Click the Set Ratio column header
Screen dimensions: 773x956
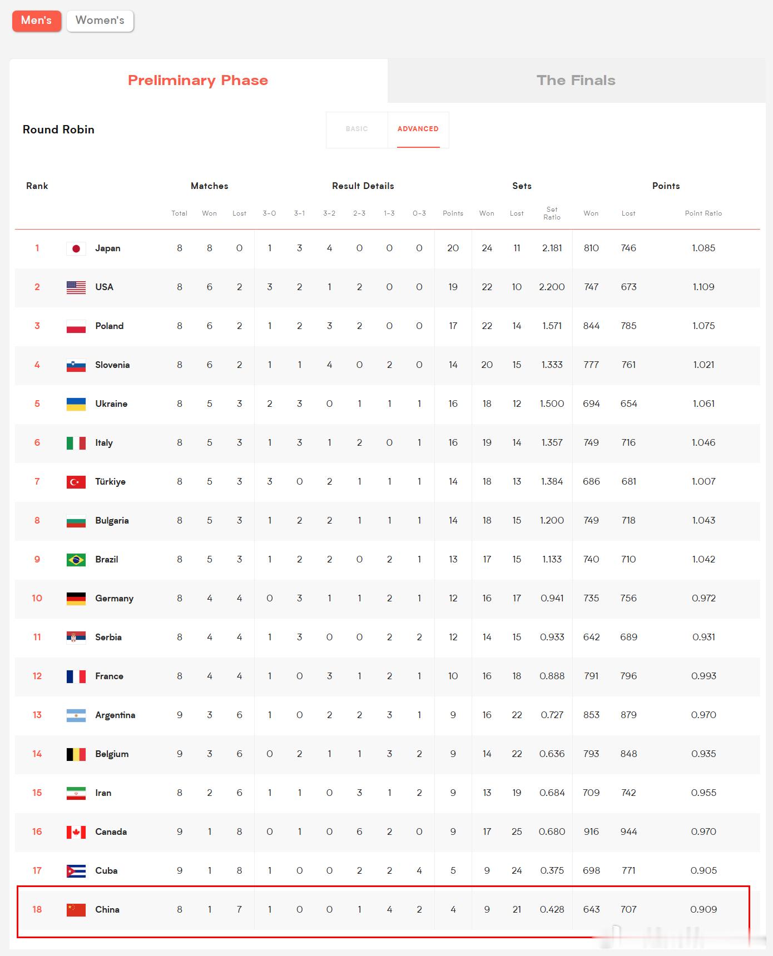coord(552,213)
